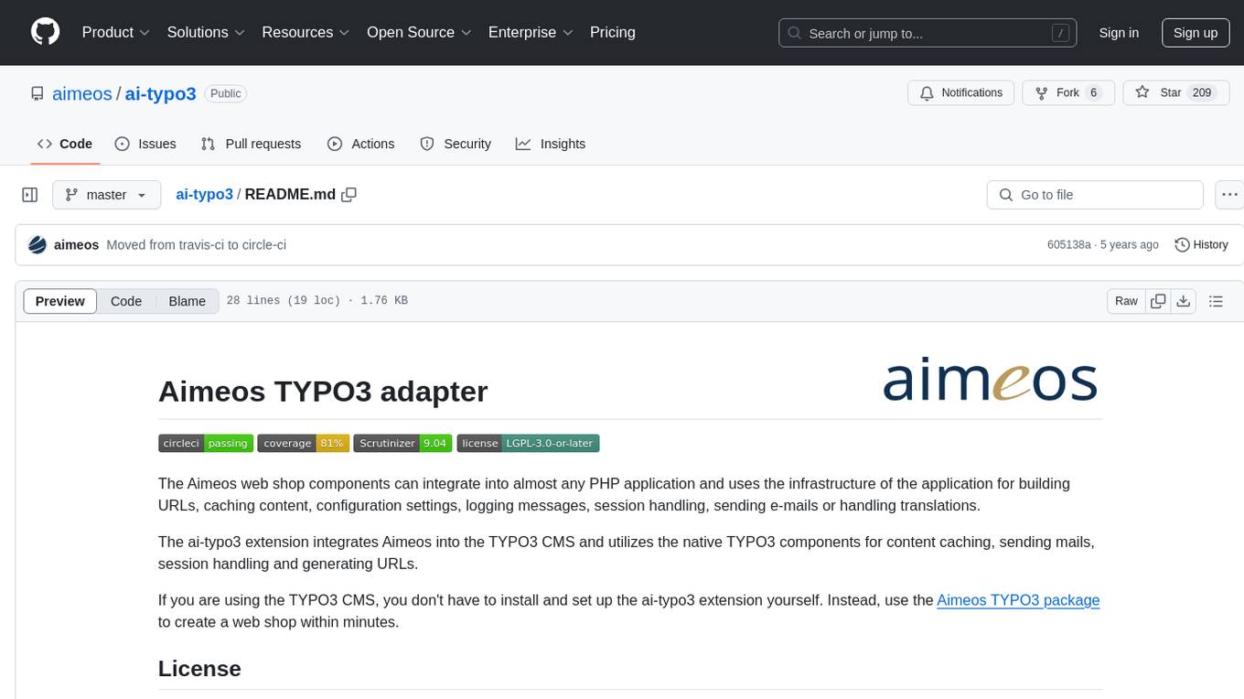This screenshot has height=699, width=1244.
Task: Open the aimeos commit author avatar
Action: 38,244
